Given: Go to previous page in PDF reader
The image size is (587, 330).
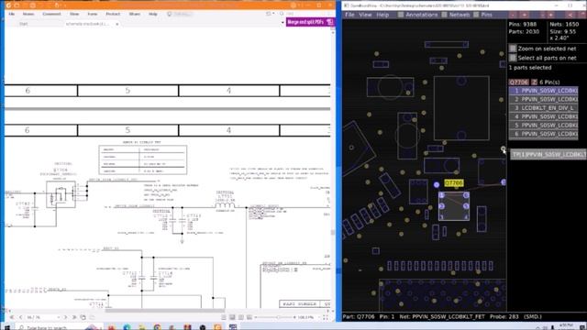Looking at the screenshot, I should click(x=20, y=317).
